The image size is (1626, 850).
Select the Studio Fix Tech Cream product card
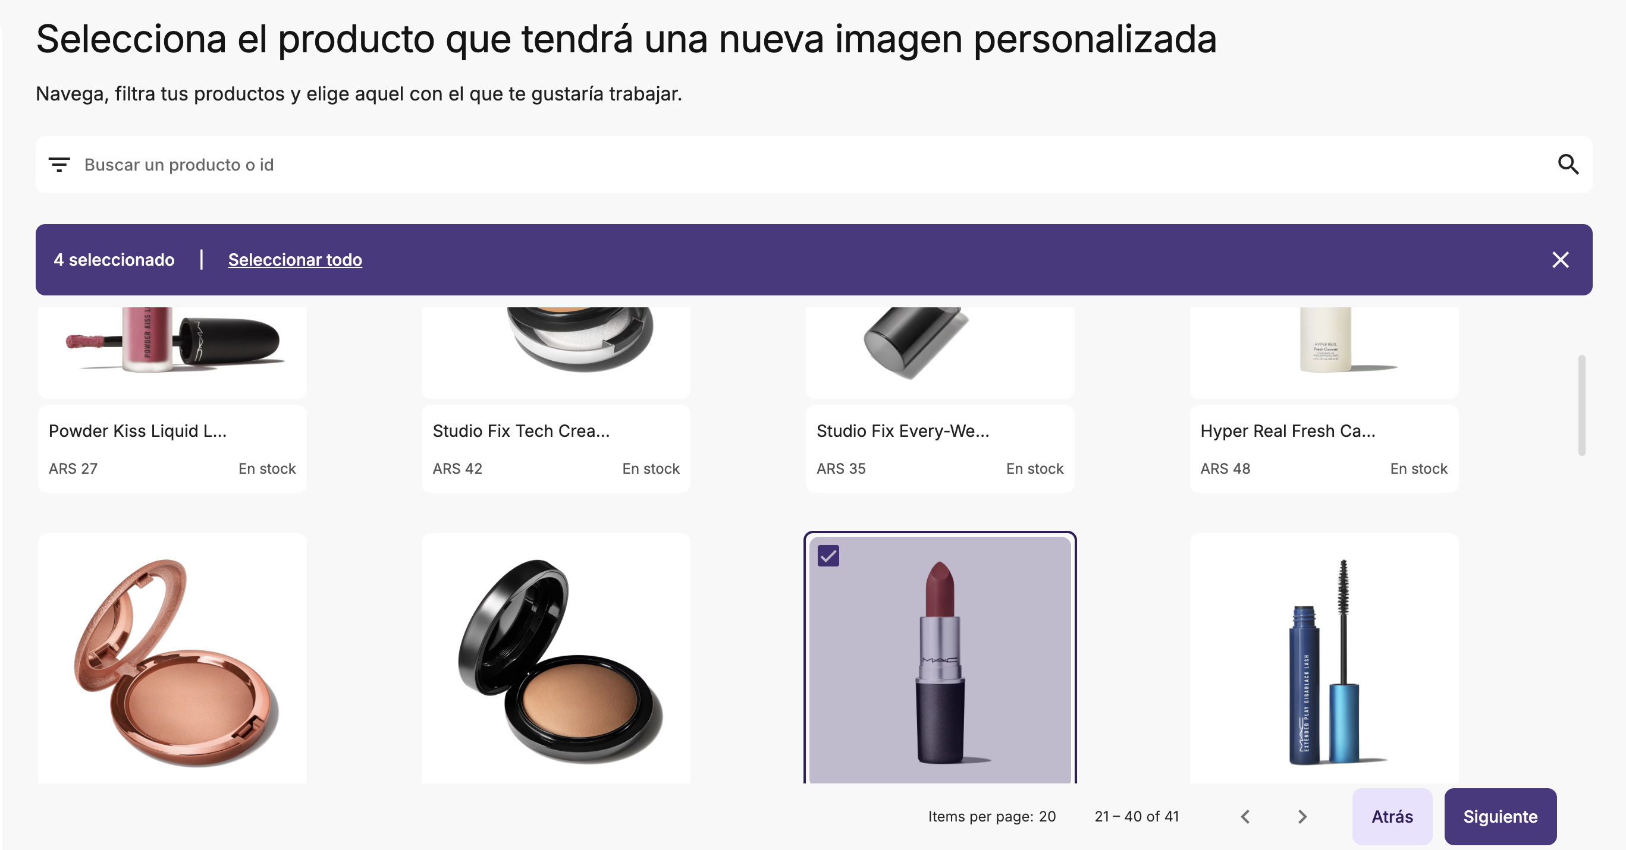tap(555, 400)
